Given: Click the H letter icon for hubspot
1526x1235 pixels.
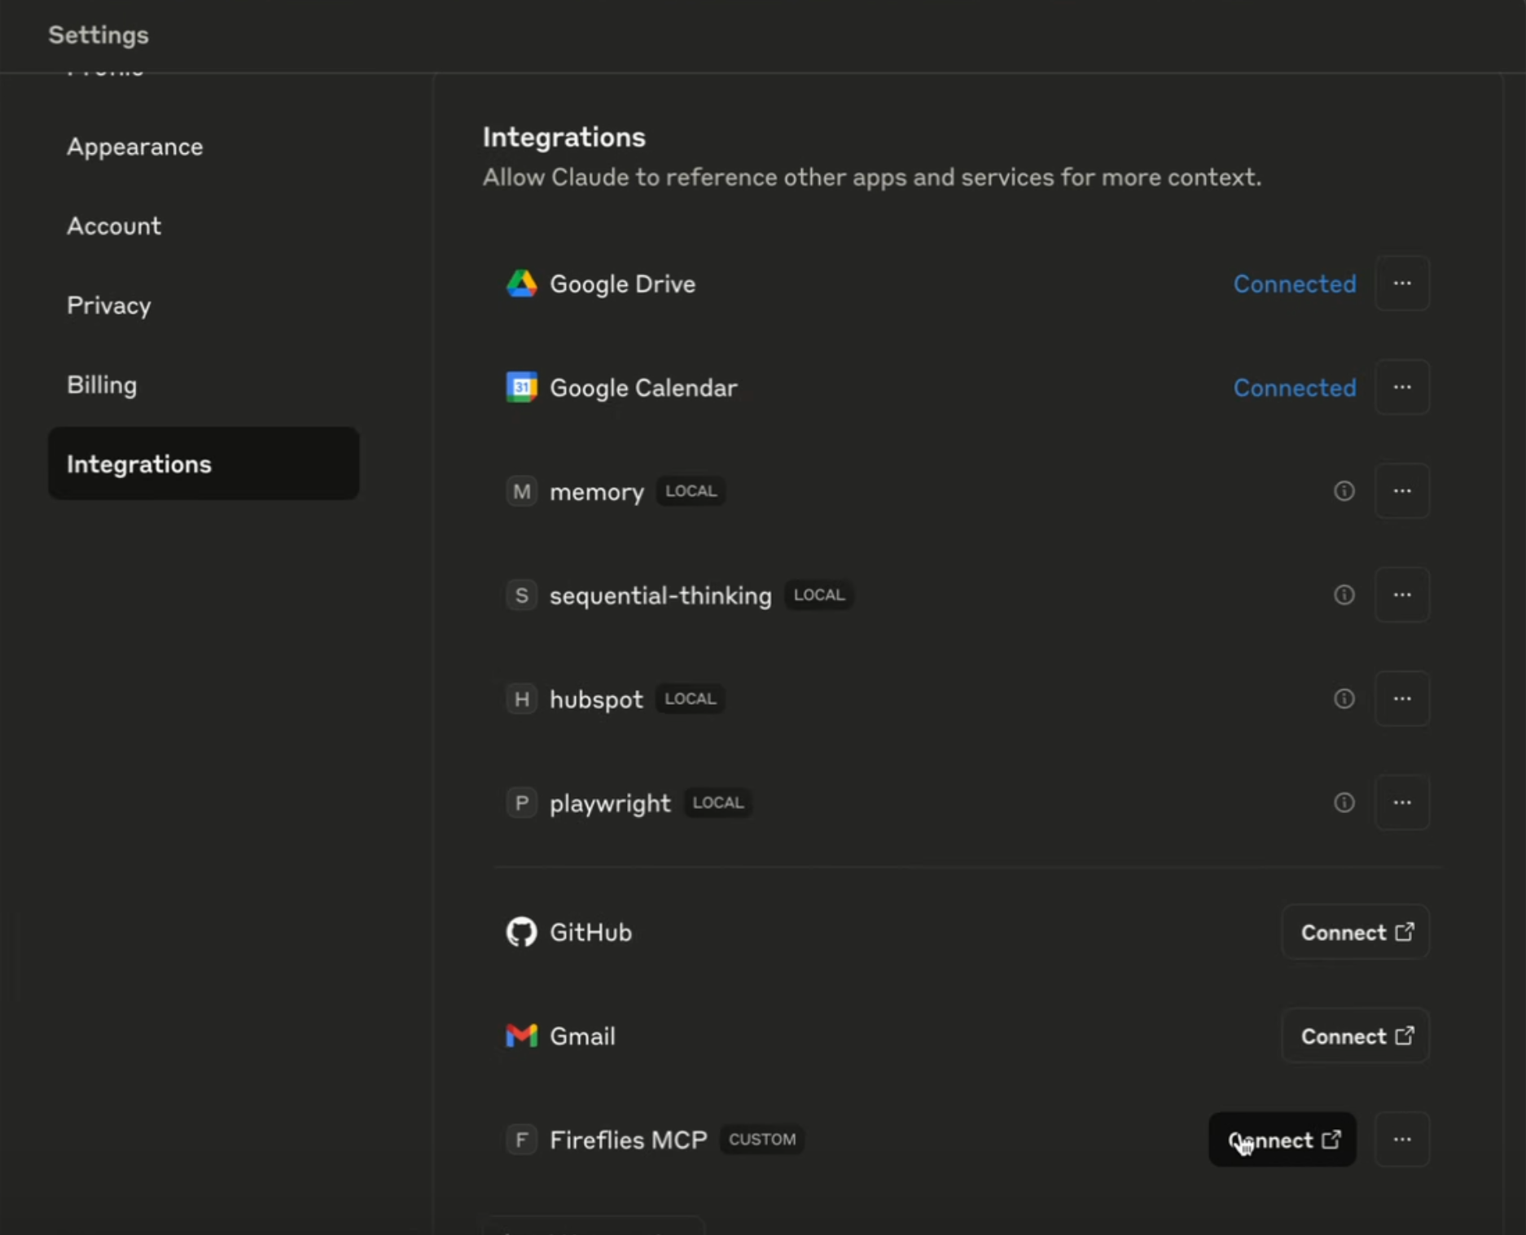Looking at the screenshot, I should [522, 699].
